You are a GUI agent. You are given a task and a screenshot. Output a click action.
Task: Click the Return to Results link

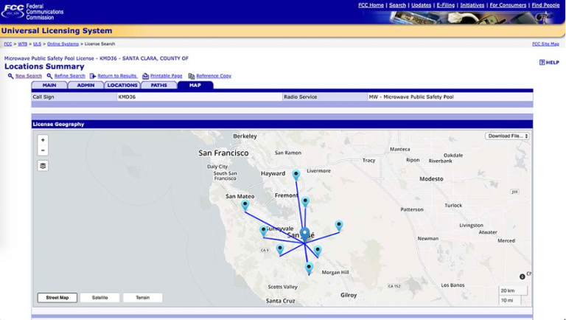point(117,76)
